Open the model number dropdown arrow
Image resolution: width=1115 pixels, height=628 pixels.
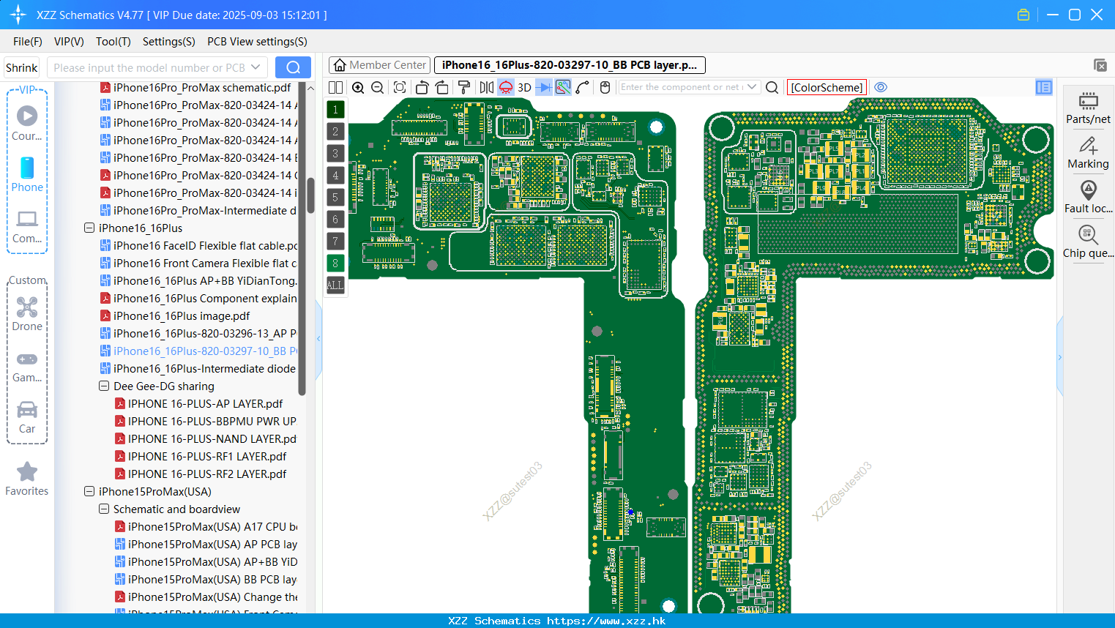pyautogui.click(x=256, y=67)
